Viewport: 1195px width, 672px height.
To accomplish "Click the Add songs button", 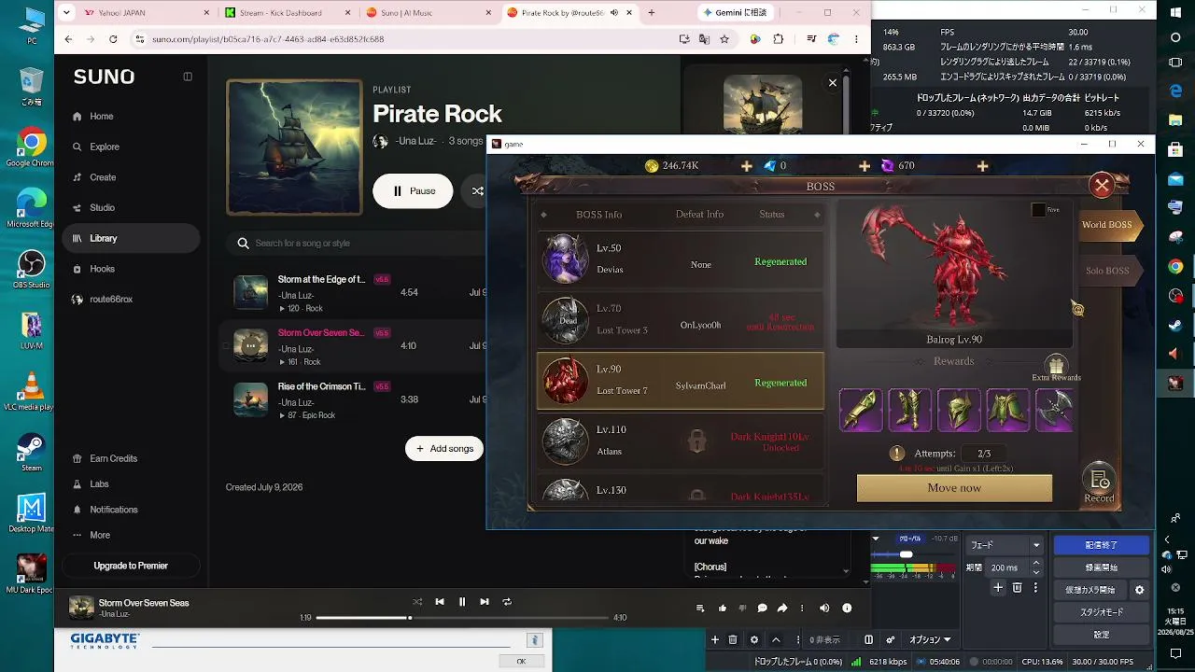I will pos(444,449).
